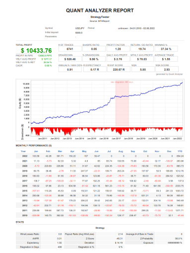This screenshot has width=190, height=253.
Task: Click the Stagnation in Days stat
Action: pyautogui.click(x=29, y=247)
